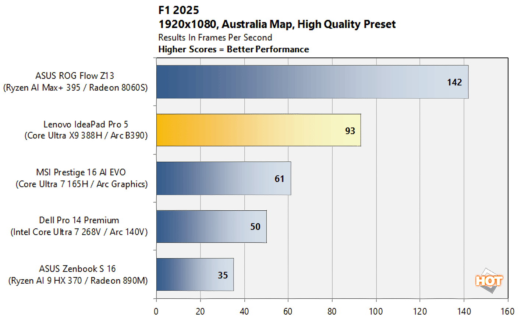
Task: Click the 61 score value label
Action: click(x=279, y=179)
